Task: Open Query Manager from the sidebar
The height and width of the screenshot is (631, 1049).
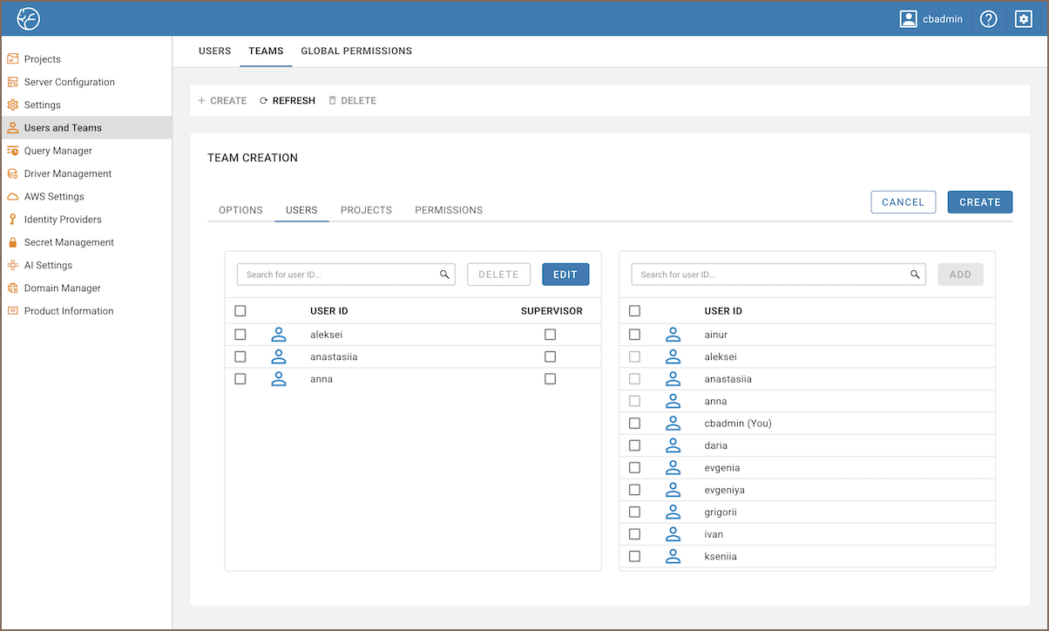Action: tap(58, 151)
